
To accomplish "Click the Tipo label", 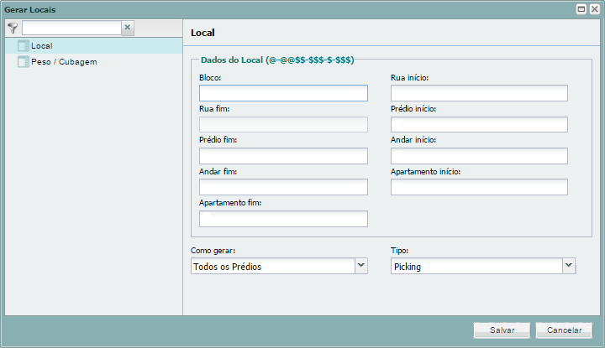I will pos(399,251).
